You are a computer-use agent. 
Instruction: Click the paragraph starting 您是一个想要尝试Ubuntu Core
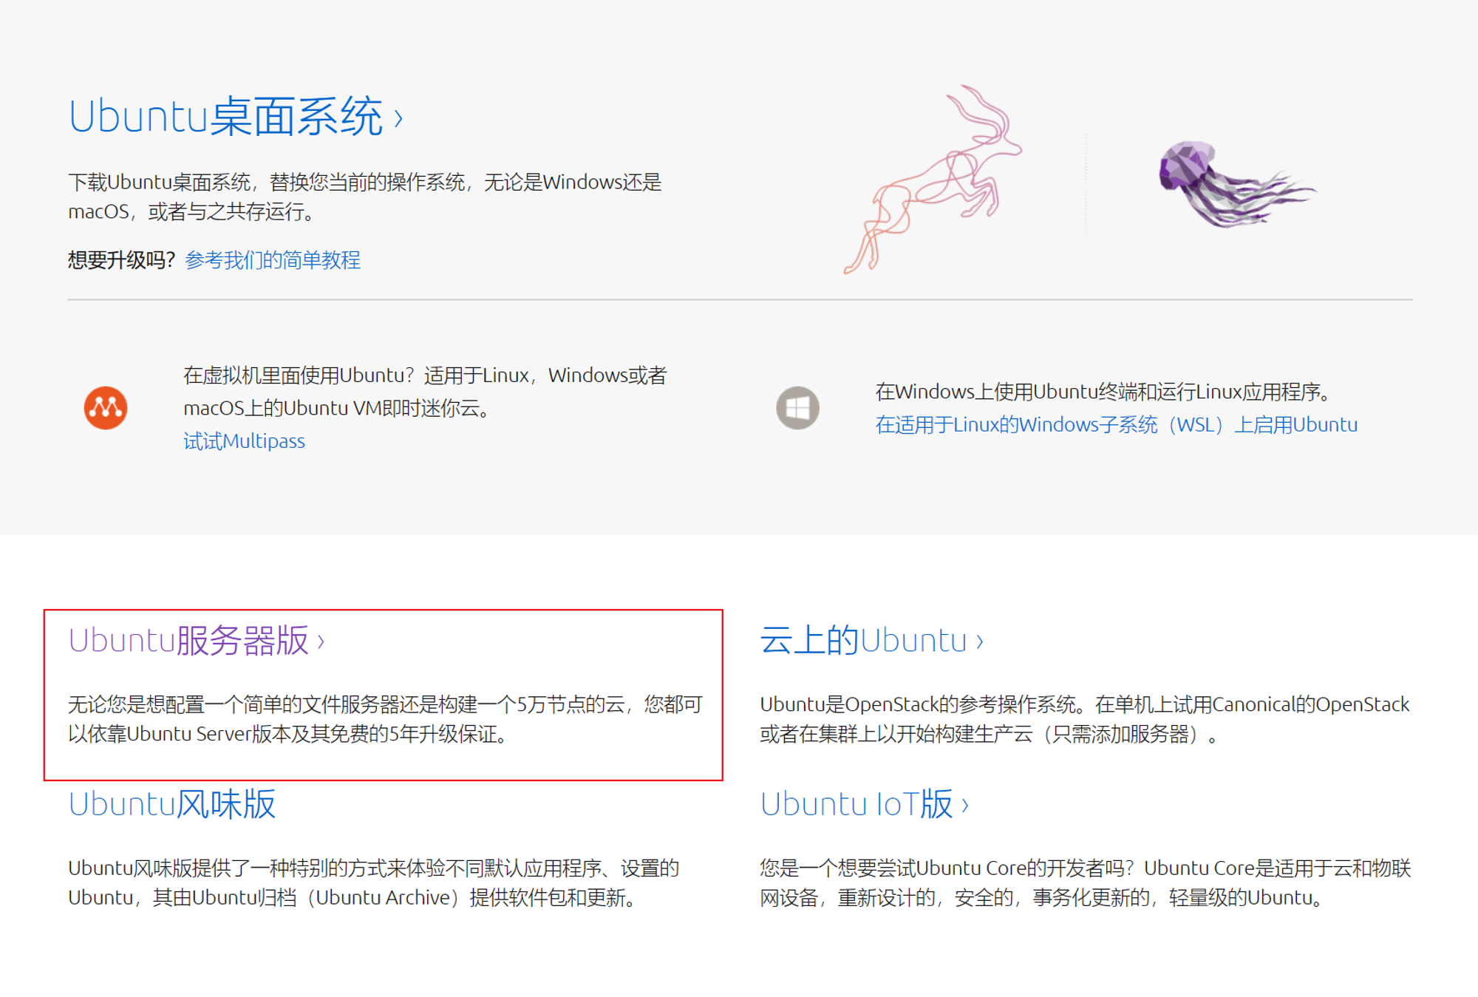(1086, 882)
